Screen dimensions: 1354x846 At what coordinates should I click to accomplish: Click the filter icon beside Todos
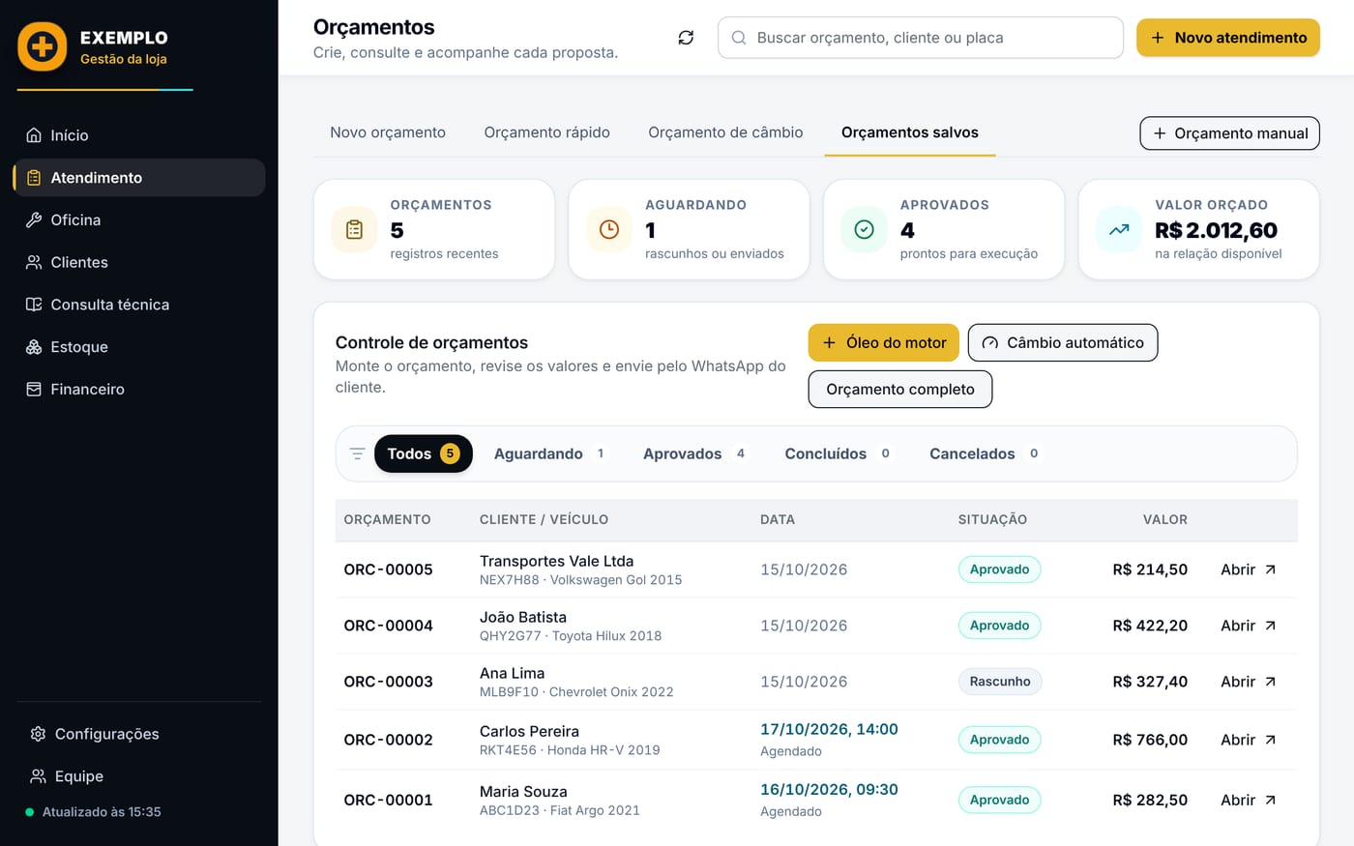point(357,453)
